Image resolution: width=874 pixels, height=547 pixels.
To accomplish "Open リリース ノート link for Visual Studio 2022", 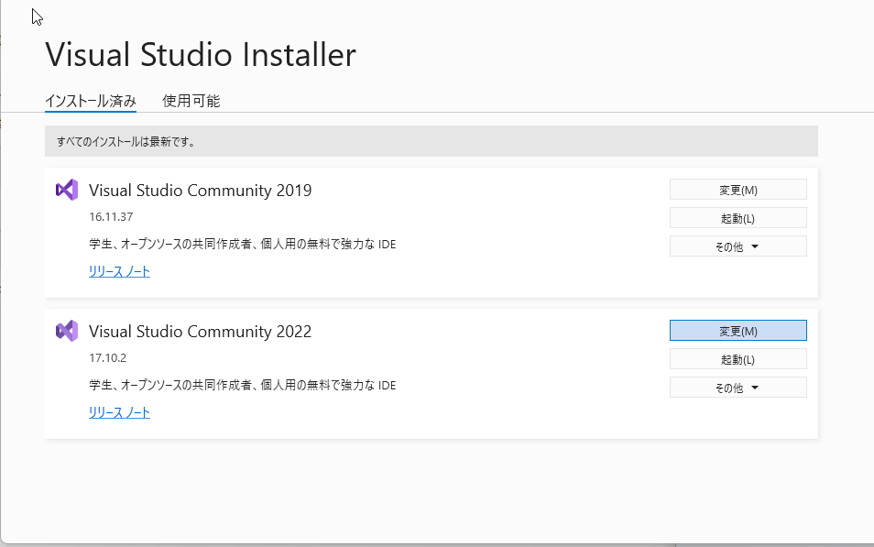I will click(119, 412).
